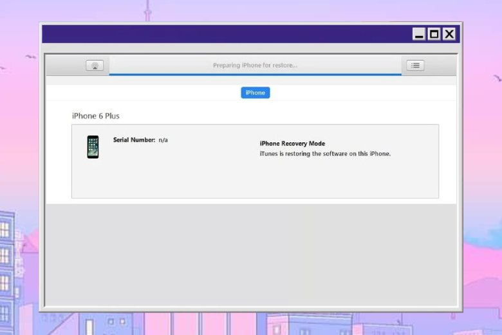This screenshot has height=335, width=502.
Task: Click 'iTunes is restoring the software' message
Action: coord(325,154)
